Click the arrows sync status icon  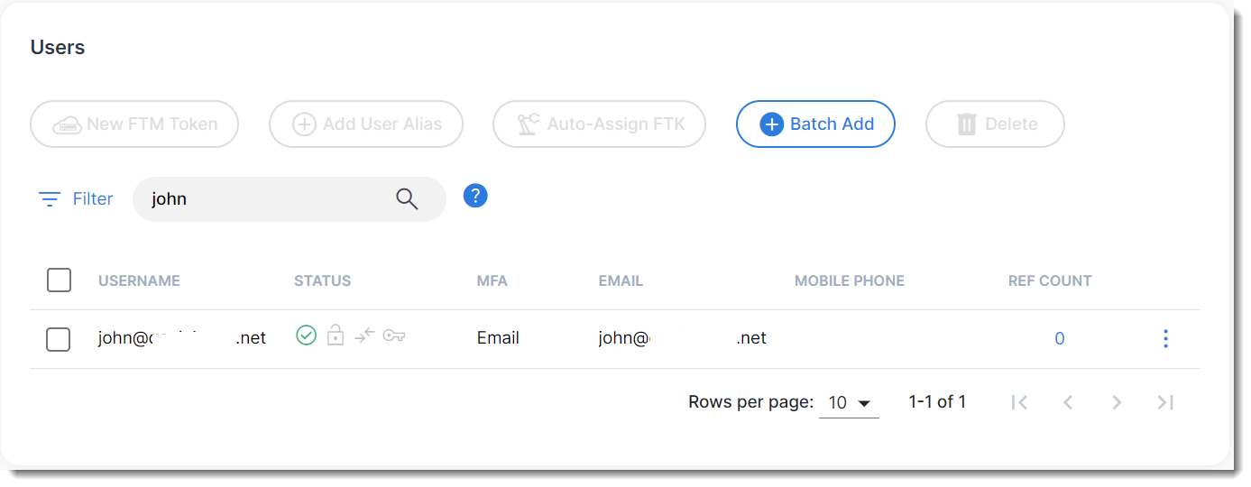(364, 335)
